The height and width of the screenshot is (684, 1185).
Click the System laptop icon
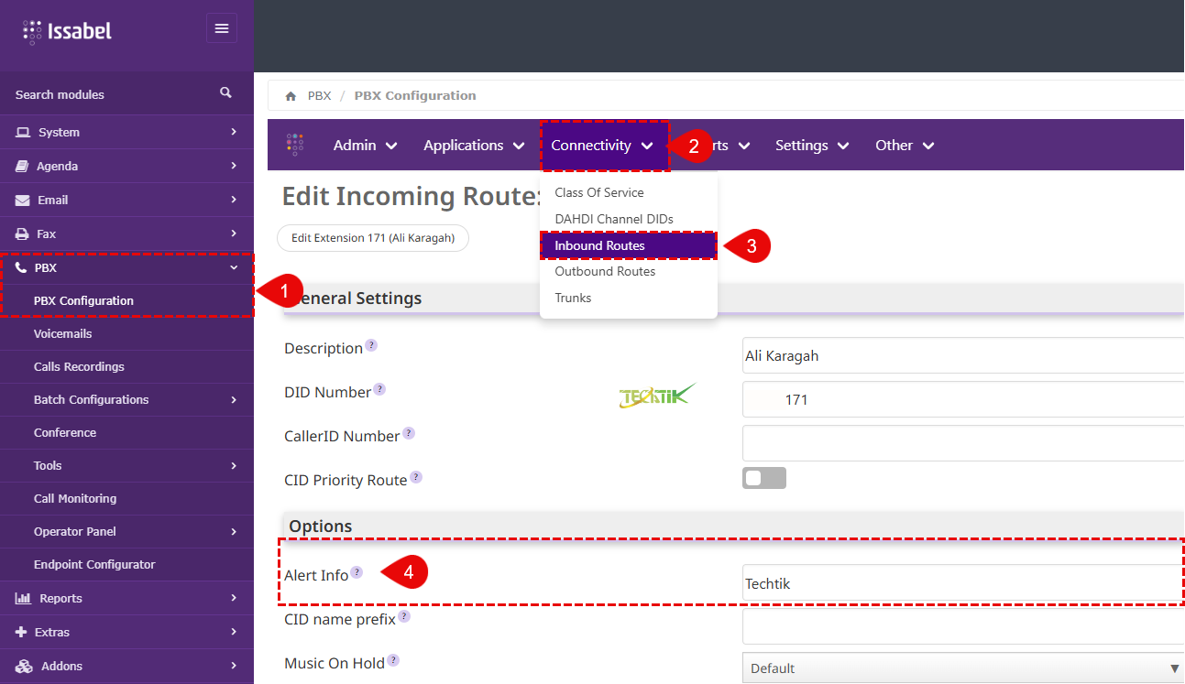click(x=23, y=132)
